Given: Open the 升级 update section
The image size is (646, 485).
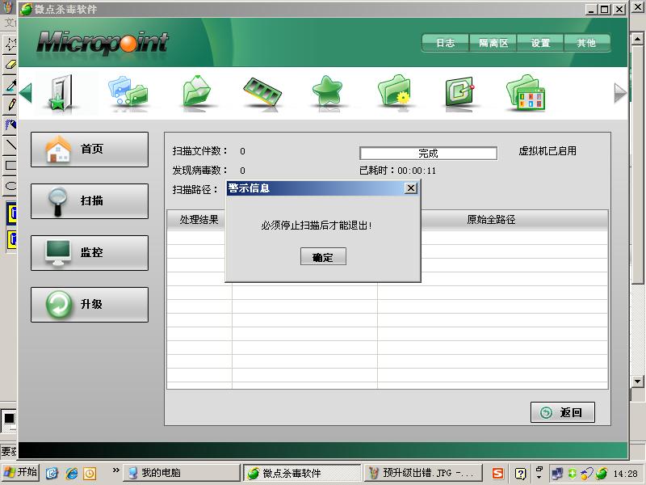Looking at the screenshot, I should click(x=90, y=305).
